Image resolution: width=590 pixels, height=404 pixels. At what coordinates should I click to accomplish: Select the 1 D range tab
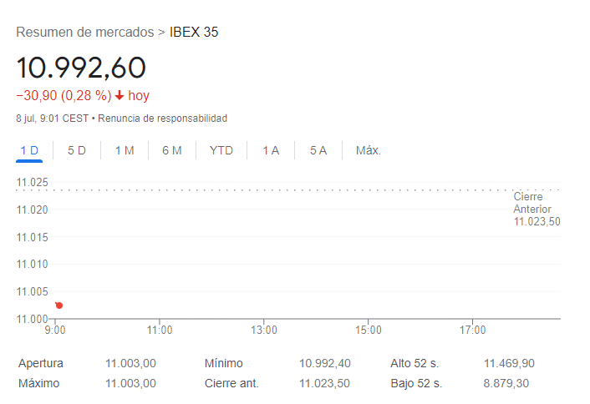click(x=29, y=150)
